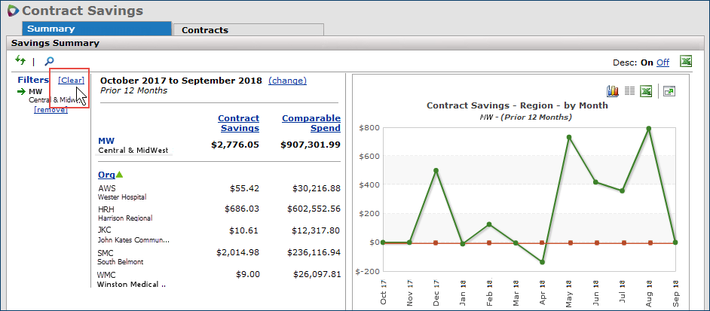Click the Org column header
710x311 pixels.
tap(106, 175)
